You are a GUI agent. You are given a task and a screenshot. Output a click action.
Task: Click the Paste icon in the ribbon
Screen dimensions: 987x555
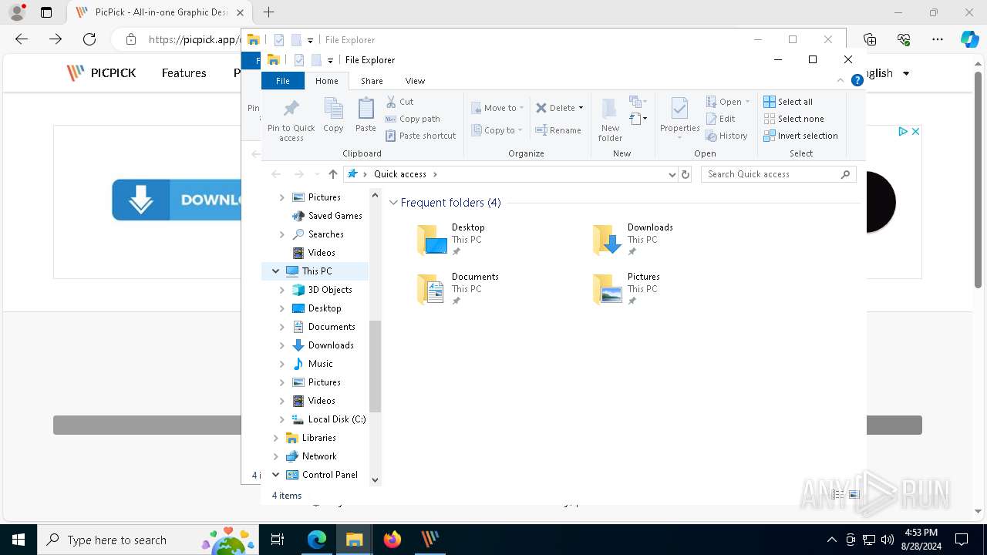(x=365, y=116)
